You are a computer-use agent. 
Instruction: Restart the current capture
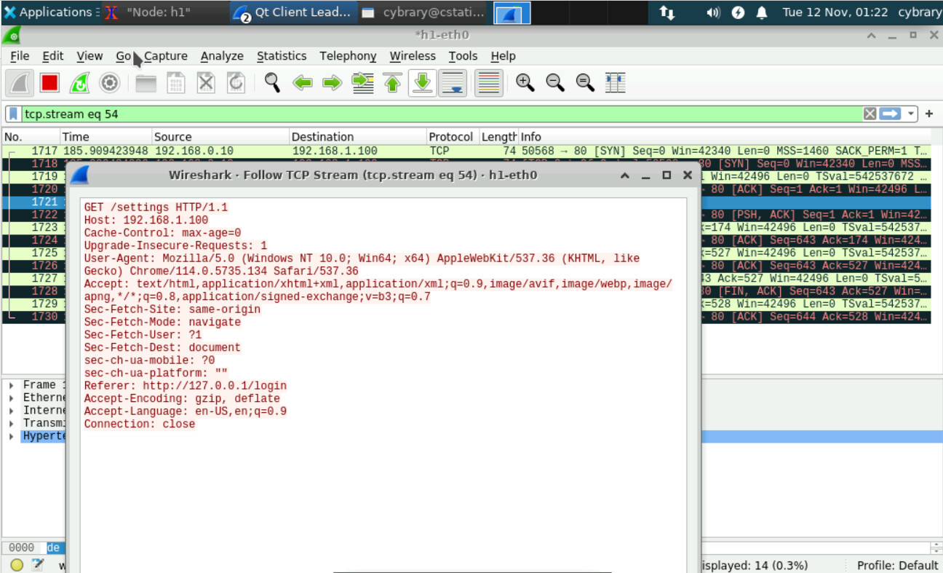(79, 83)
